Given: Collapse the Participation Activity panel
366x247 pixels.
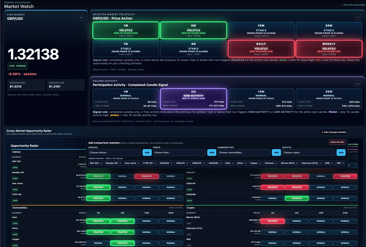Looking at the screenshot, I should coord(358,84).
